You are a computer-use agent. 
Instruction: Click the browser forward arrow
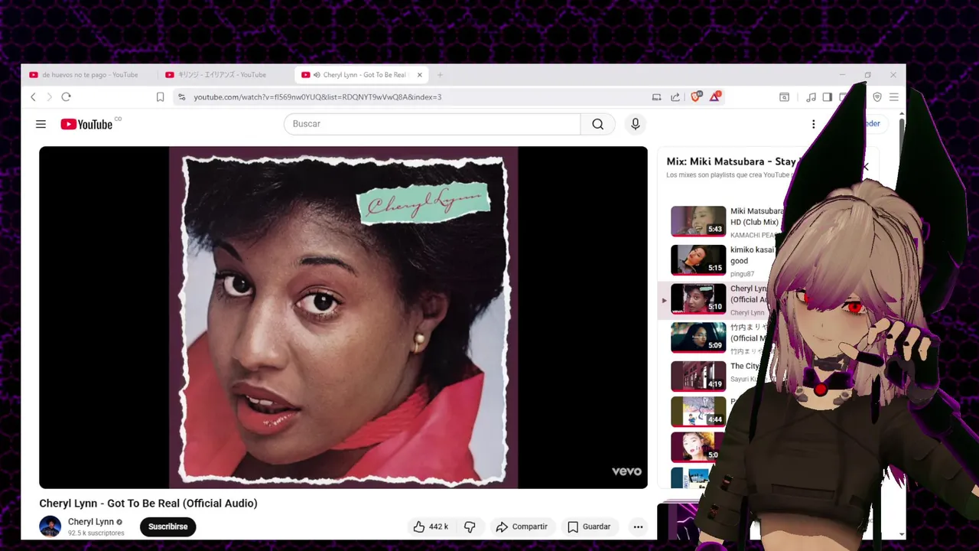49,97
